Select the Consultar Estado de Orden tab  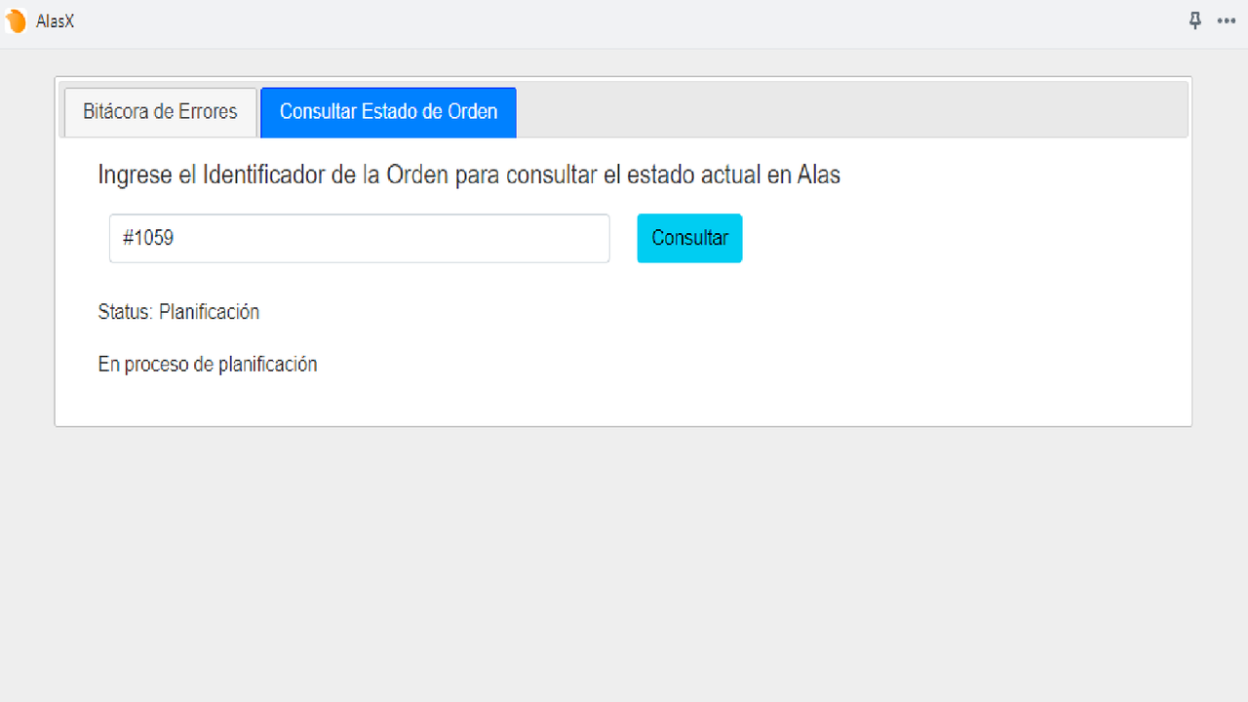[x=388, y=112]
